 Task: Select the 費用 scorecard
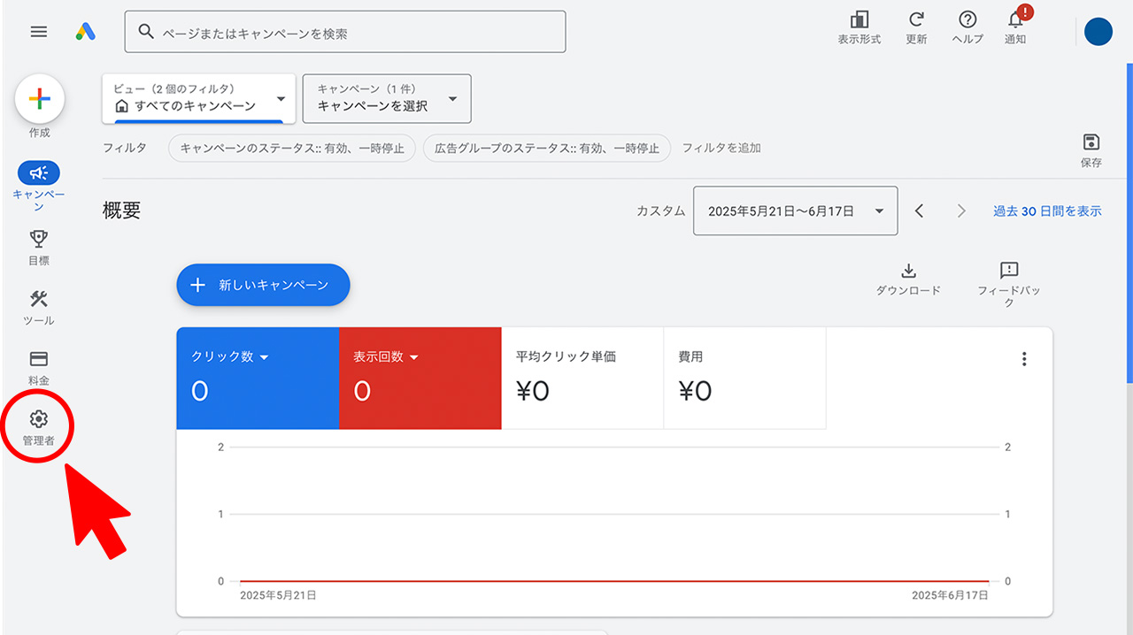(x=744, y=378)
